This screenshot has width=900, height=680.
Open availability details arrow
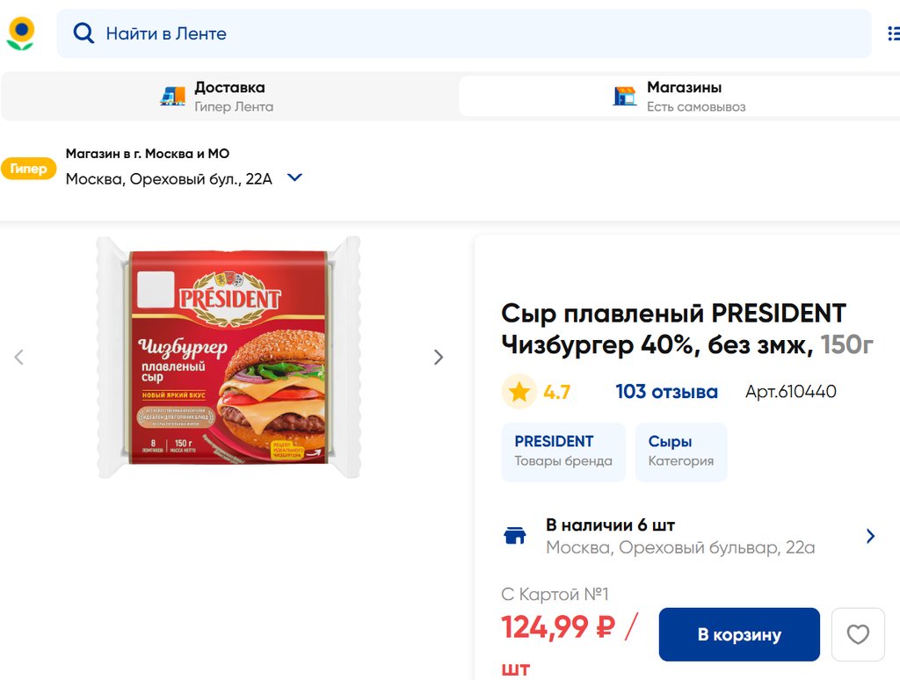tap(870, 536)
